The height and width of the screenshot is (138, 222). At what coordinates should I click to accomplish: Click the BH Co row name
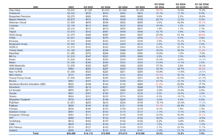click(x=12, y=57)
